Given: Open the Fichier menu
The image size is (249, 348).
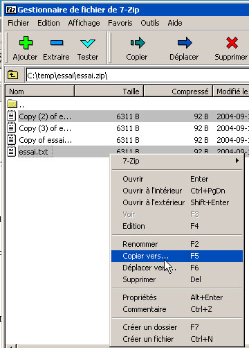Looking at the screenshot, I should [x=19, y=23].
